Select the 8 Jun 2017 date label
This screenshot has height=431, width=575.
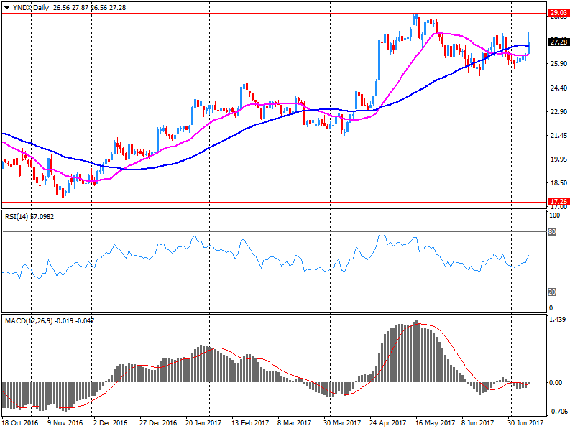[x=478, y=423]
